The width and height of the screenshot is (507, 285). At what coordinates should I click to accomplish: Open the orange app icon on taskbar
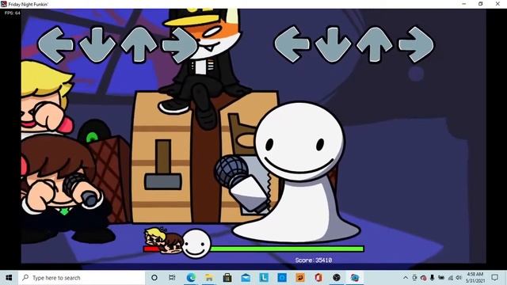(300, 278)
